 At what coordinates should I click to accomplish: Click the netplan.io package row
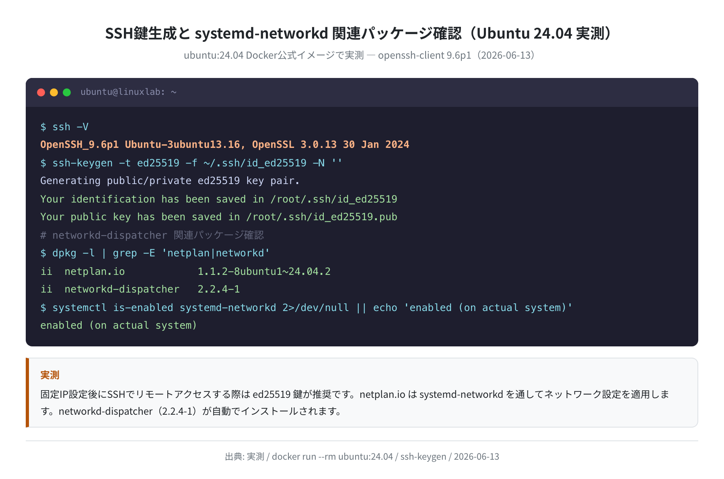(x=185, y=272)
